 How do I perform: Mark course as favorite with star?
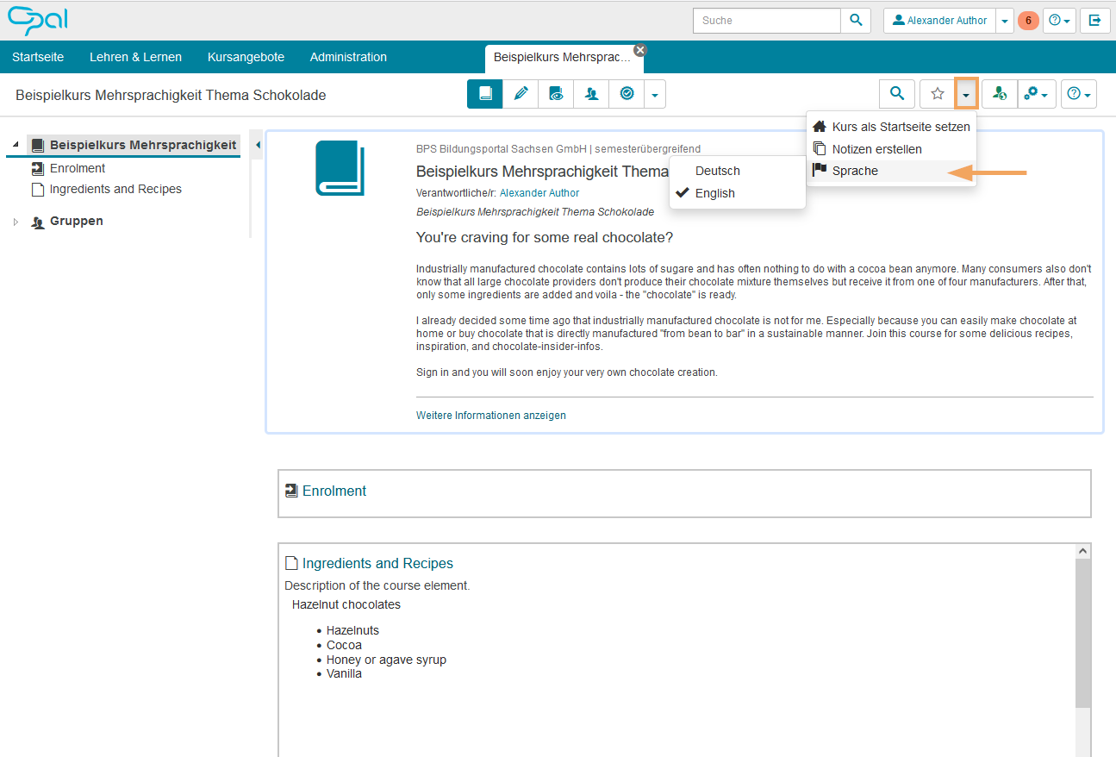pos(938,94)
